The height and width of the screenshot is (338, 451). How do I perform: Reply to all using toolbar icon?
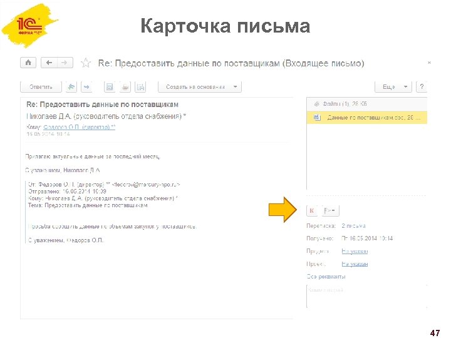(x=71, y=87)
